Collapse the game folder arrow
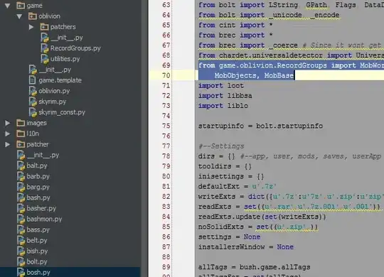384x277 pixels. pos(7,6)
